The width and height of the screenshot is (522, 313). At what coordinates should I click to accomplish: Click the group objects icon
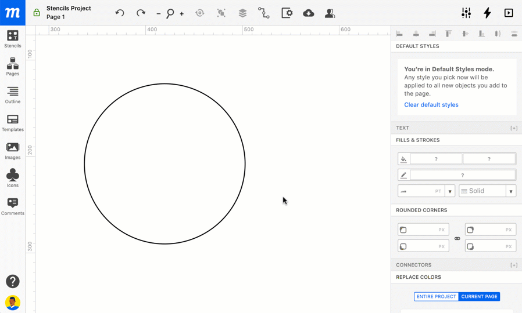(x=221, y=13)
